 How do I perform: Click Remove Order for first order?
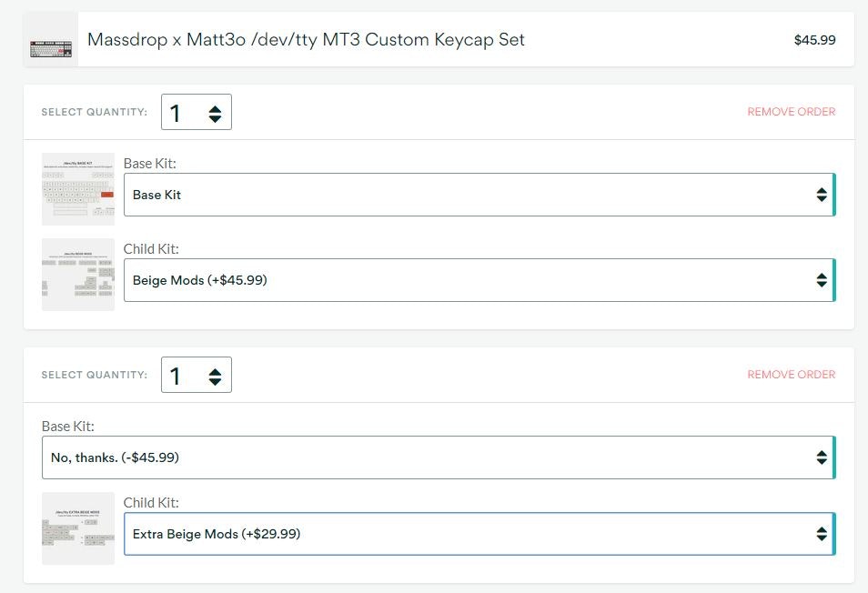point(791,112)
